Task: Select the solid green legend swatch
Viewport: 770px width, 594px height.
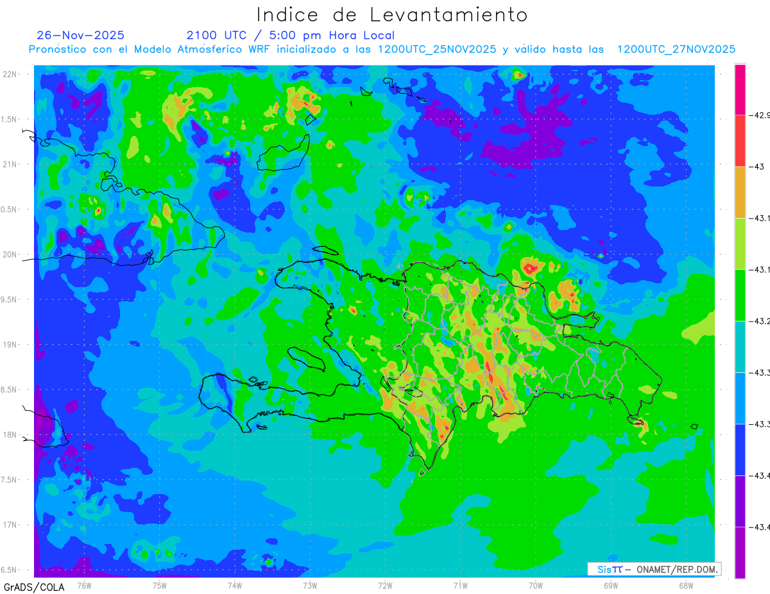Action: (x=740, y=295)
